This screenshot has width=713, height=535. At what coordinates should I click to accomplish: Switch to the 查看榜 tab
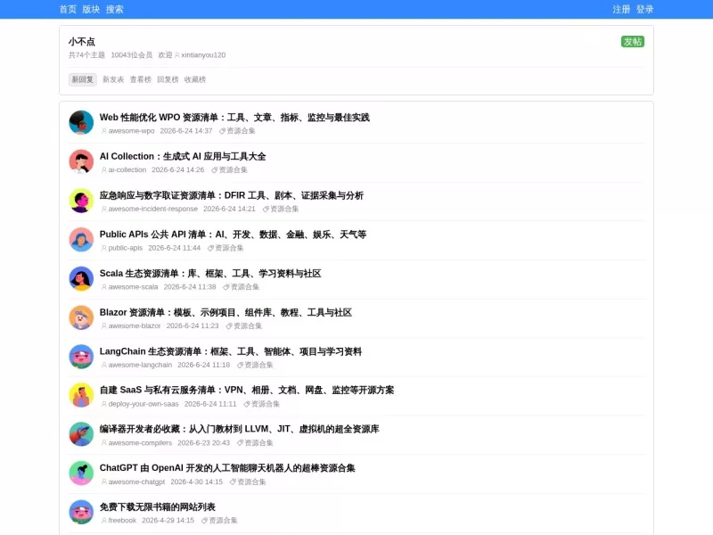coord(141,79)
